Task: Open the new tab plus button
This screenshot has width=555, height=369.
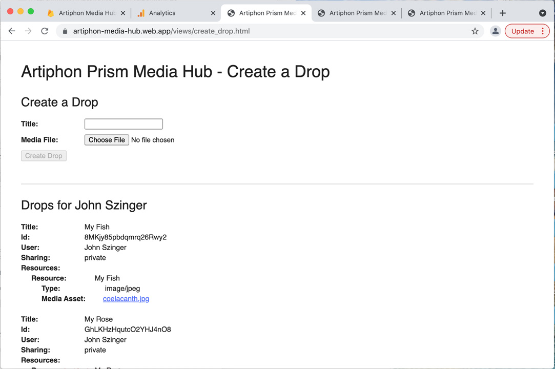Action: tap(503, 13)
